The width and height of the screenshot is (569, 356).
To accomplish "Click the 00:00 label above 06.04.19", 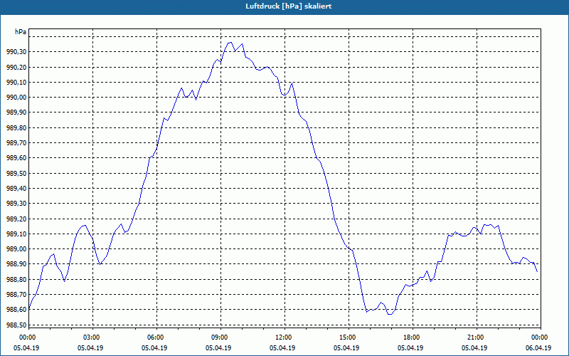I will click(541, 337).
